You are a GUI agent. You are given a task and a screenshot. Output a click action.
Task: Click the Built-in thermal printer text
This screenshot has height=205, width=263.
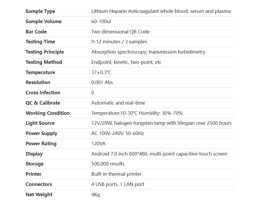[x=116, y=174]
